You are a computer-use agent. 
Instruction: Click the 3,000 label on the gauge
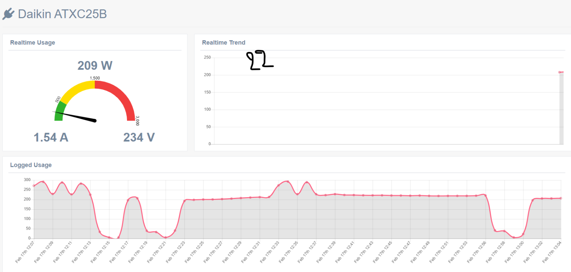tap(137, 120)
